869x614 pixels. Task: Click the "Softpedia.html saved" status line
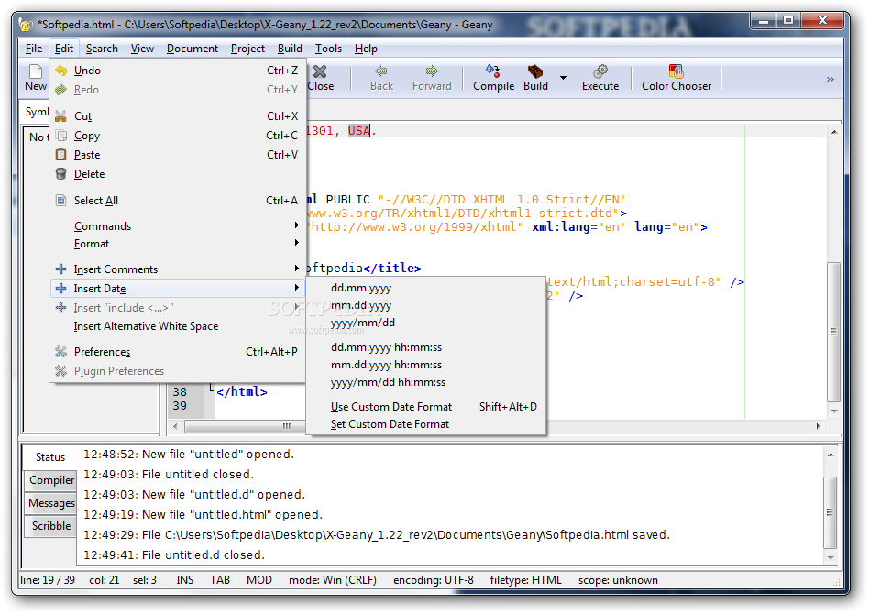(377, 535)
